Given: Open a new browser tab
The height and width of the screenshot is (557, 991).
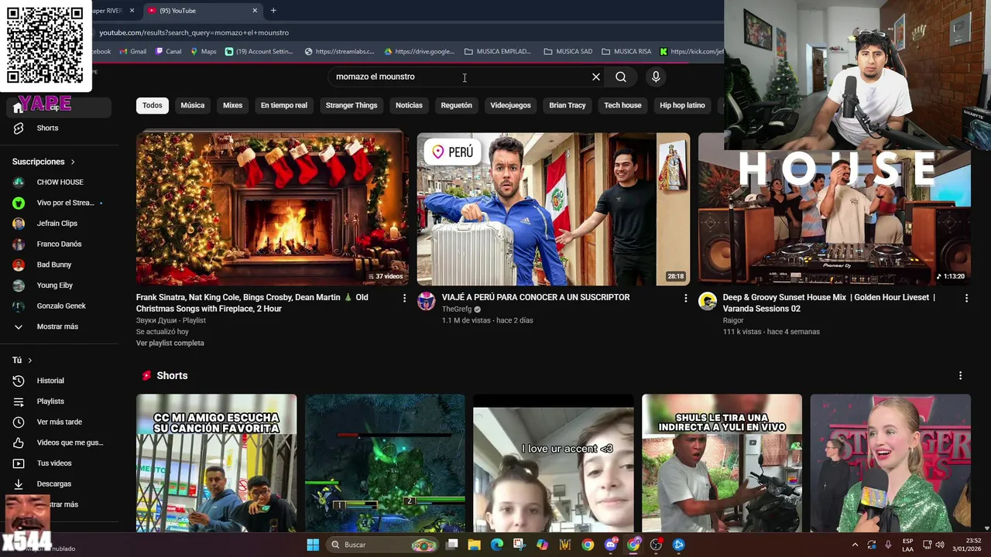Looking at the screenshot, I should [273, 11].
